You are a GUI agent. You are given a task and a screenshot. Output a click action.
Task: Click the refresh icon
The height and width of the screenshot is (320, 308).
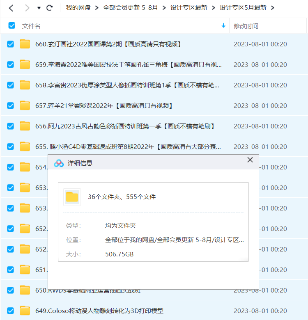(50, 8)
